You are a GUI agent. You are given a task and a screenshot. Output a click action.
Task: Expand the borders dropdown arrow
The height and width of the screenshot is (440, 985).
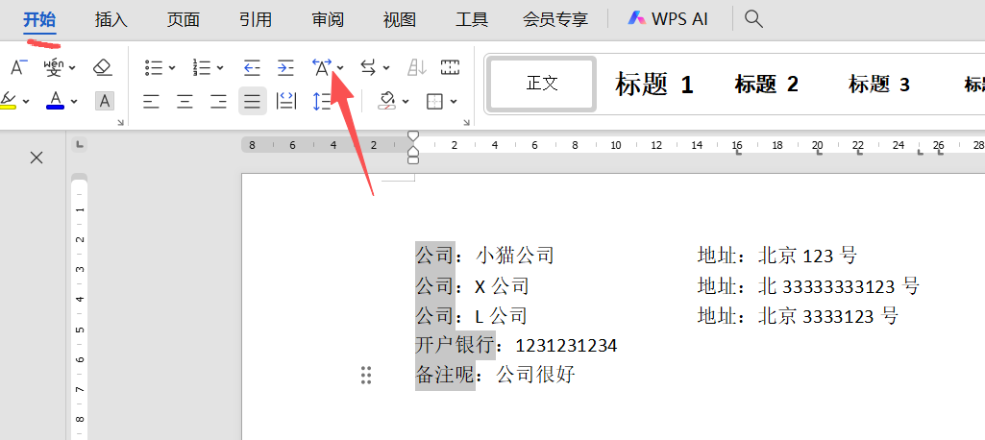[x=454, y=101]
